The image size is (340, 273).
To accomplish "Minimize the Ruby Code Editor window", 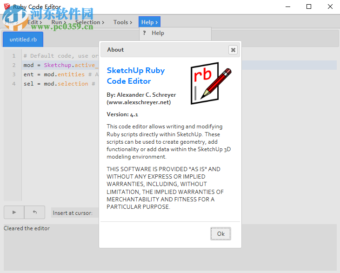I will tap(288, 7).
